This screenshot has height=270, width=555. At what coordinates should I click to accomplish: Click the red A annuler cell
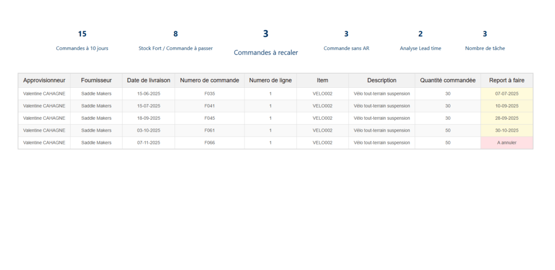coord(507,143)
